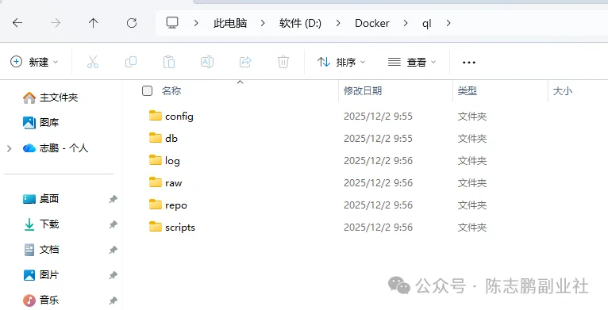Open 音乐 in the sidebar
The width and height of the screenshot is (608, 310).
tap(49, 300)
